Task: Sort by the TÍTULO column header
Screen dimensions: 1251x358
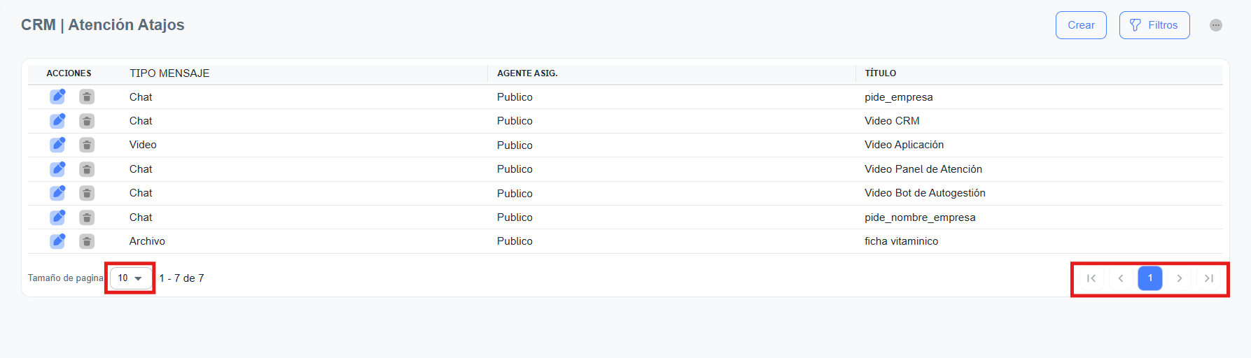Action: point(880,73)
